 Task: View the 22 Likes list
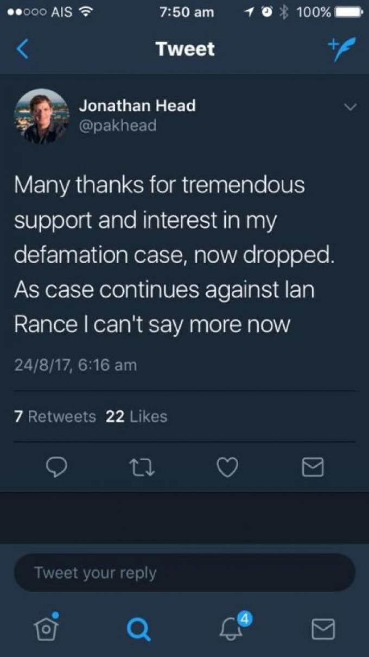tap(137, 417)
